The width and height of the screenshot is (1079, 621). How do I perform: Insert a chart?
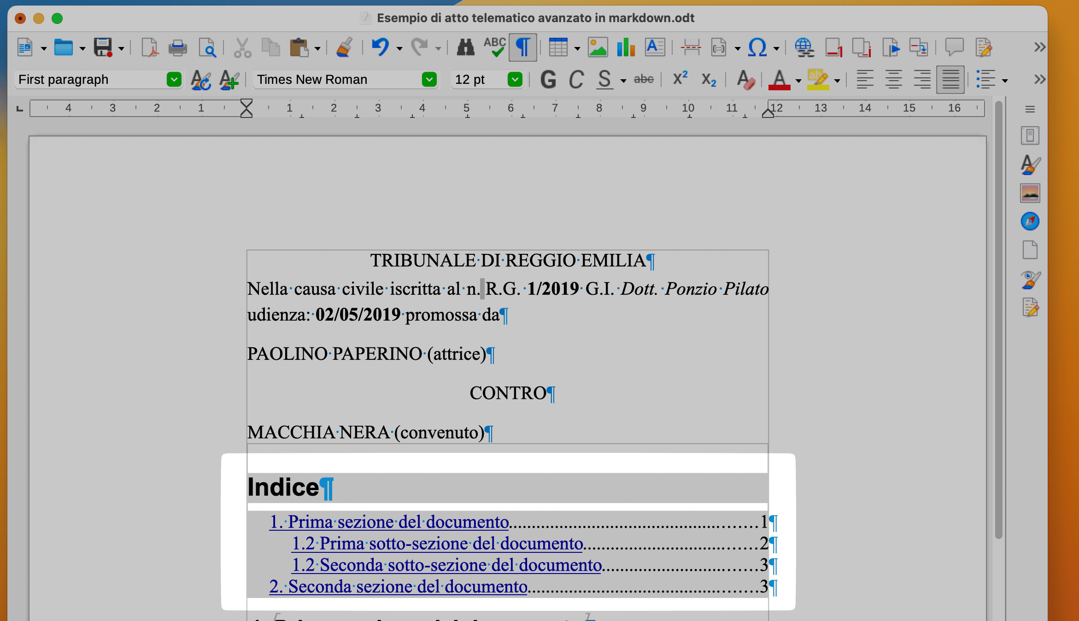tap(626, 47)
